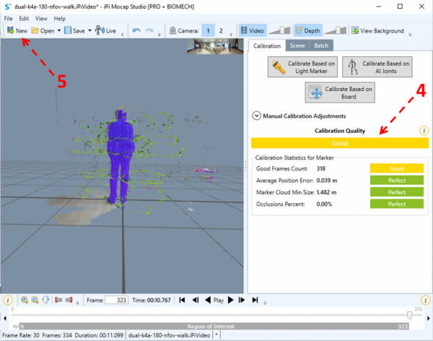The width and height of the screenshot is (433, 341).
Task: Play the video backward
Action: (208, 300)
